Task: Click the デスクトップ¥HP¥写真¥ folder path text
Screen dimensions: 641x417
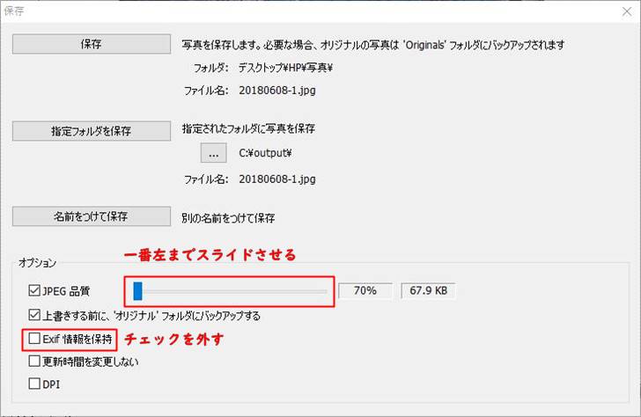Action: tap(285, 67)
